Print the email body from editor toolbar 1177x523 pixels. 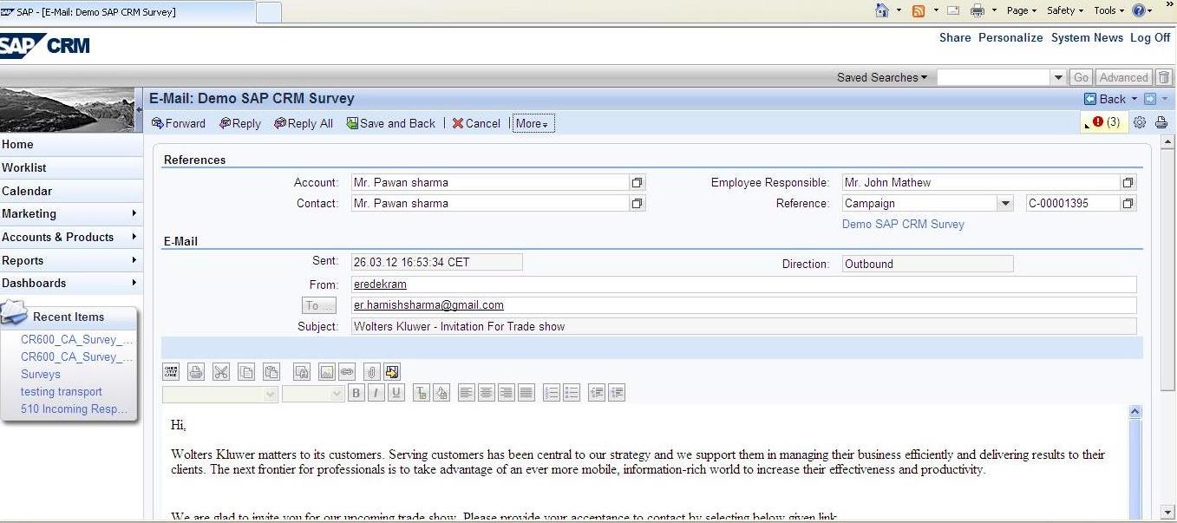pos(196,372)
